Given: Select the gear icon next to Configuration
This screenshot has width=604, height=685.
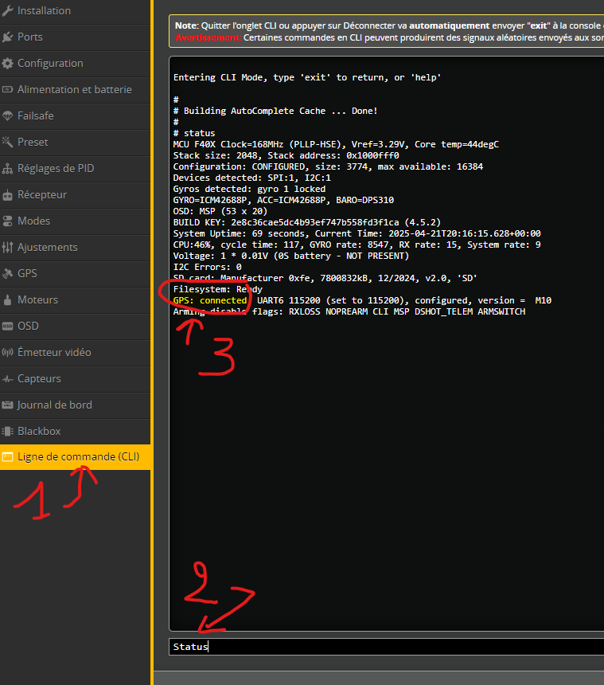Looking at the screenshot, I should point(8,64).
